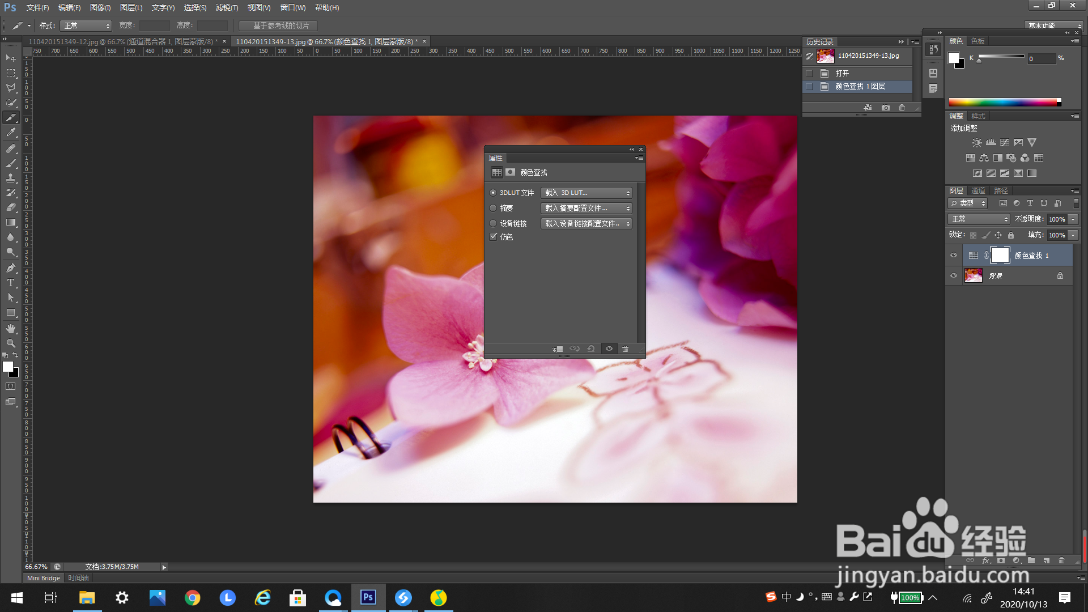Select the Rectangular Marquee tool
The width and height of the screenshot is (1088, 612).
coord(11,73)
